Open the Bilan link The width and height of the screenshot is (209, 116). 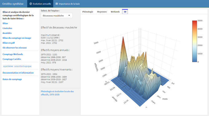tap(5, 24)
